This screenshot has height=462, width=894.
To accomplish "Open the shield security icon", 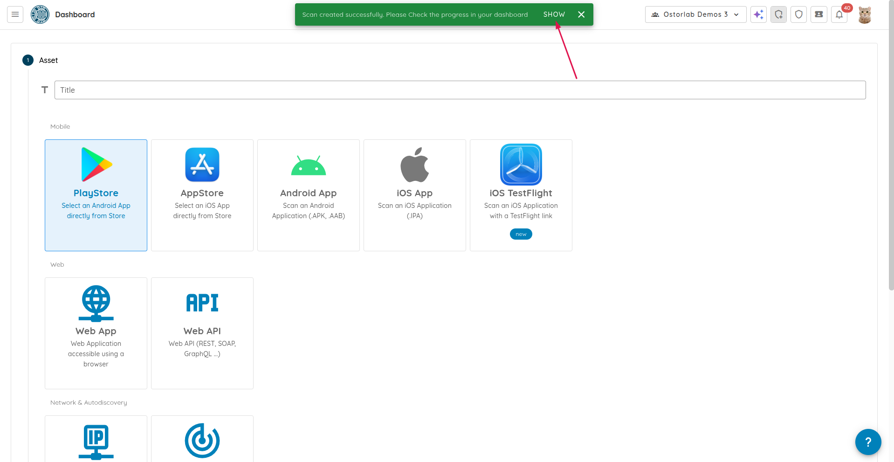I will 798,14.
